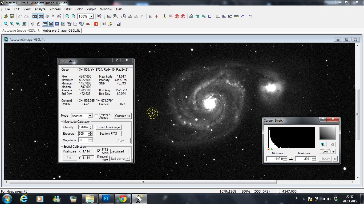The image size is (364, 204).
Task: Click the red night vision icon
Action: coord(96,24)
